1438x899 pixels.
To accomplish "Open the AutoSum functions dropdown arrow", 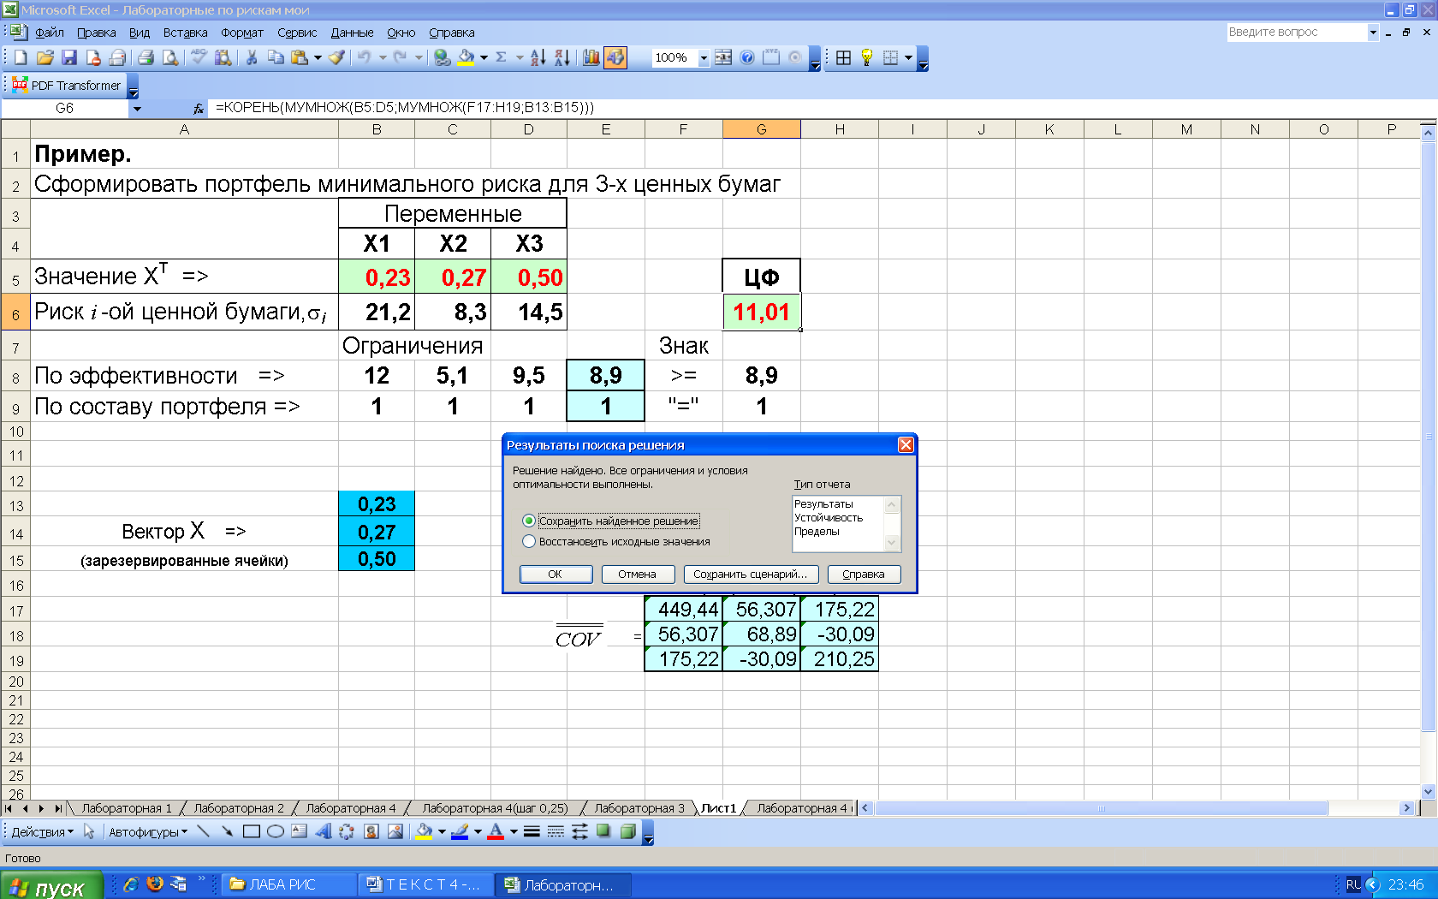I will (519, 57).
